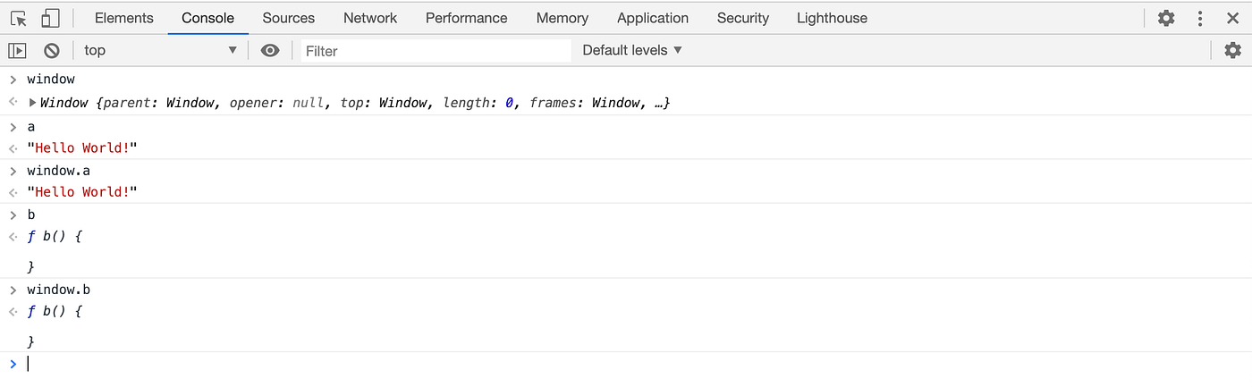The image size is (1252, 387).
Task: Toggle the device toolbar icon
Action: 51,18
